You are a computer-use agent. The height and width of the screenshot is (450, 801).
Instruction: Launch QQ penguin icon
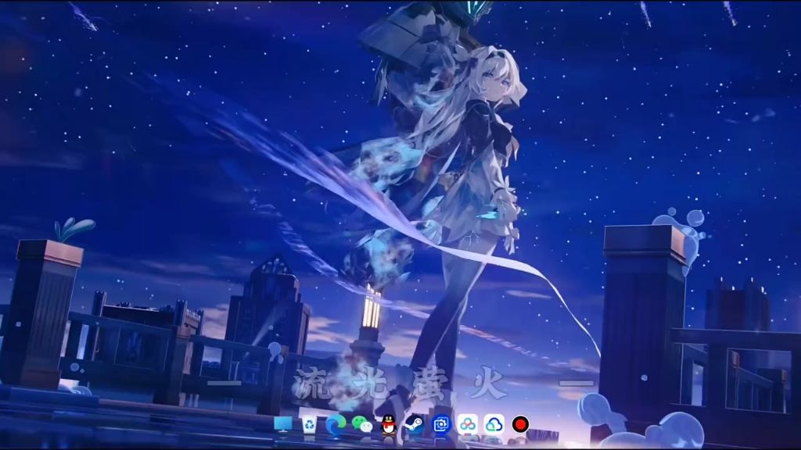coord(389,424)
